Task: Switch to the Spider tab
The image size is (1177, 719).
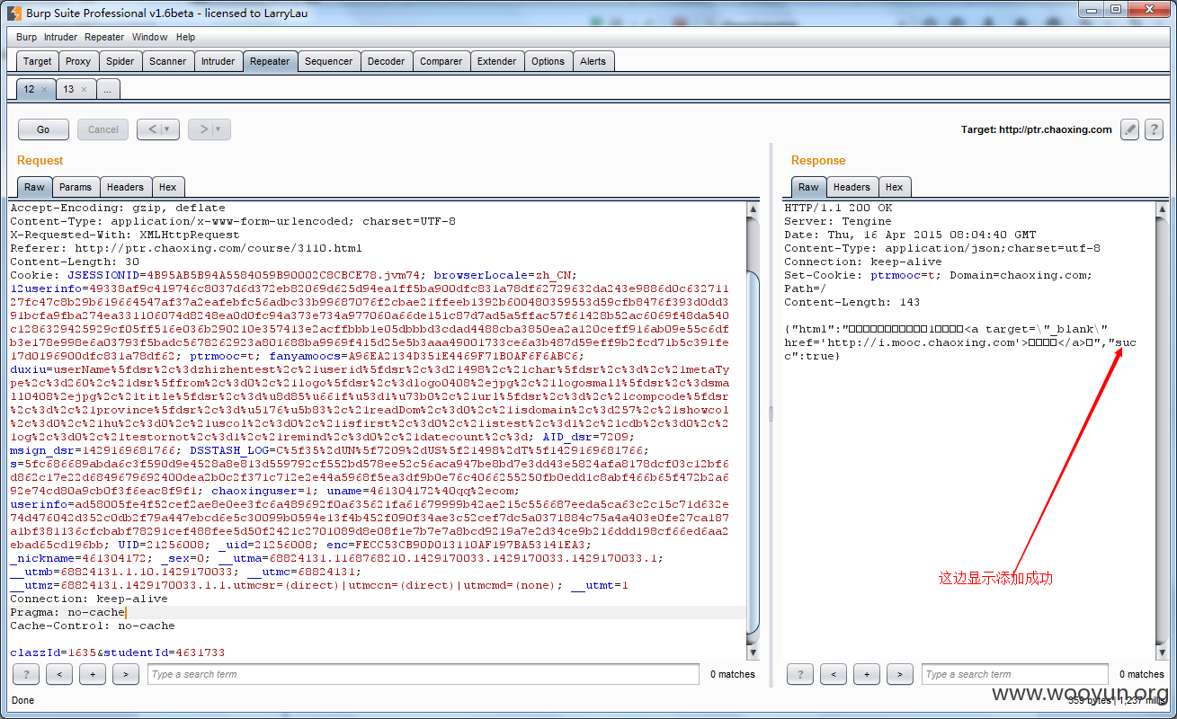Action: [120, 61]
